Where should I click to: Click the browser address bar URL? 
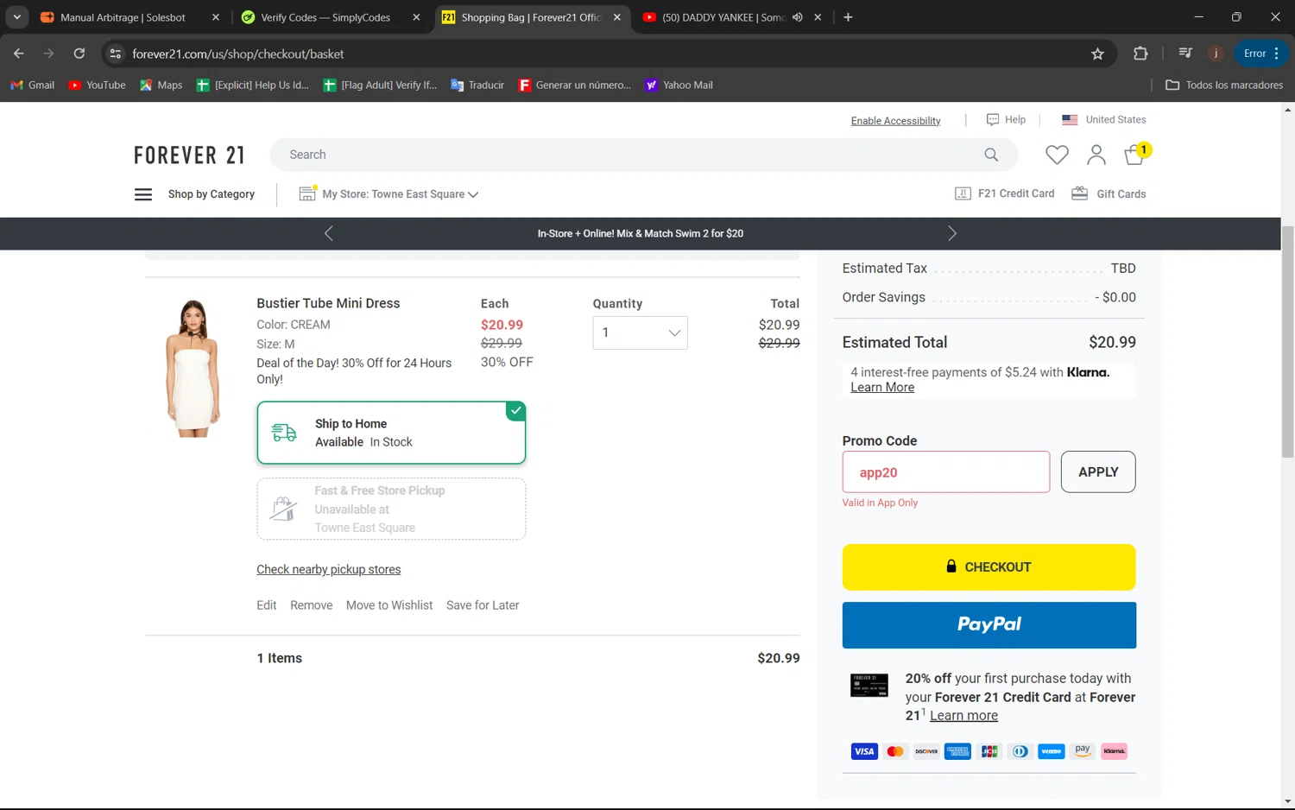(237, 54)
